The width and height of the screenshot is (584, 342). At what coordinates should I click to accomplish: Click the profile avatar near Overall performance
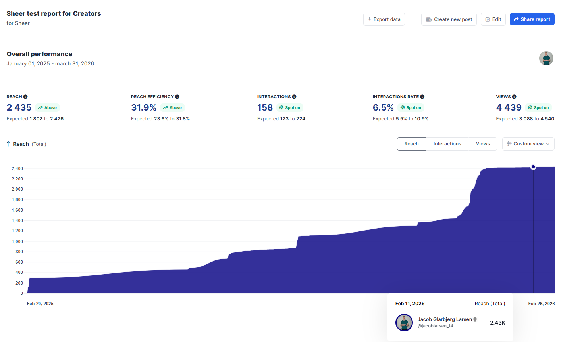coord(546,58)
